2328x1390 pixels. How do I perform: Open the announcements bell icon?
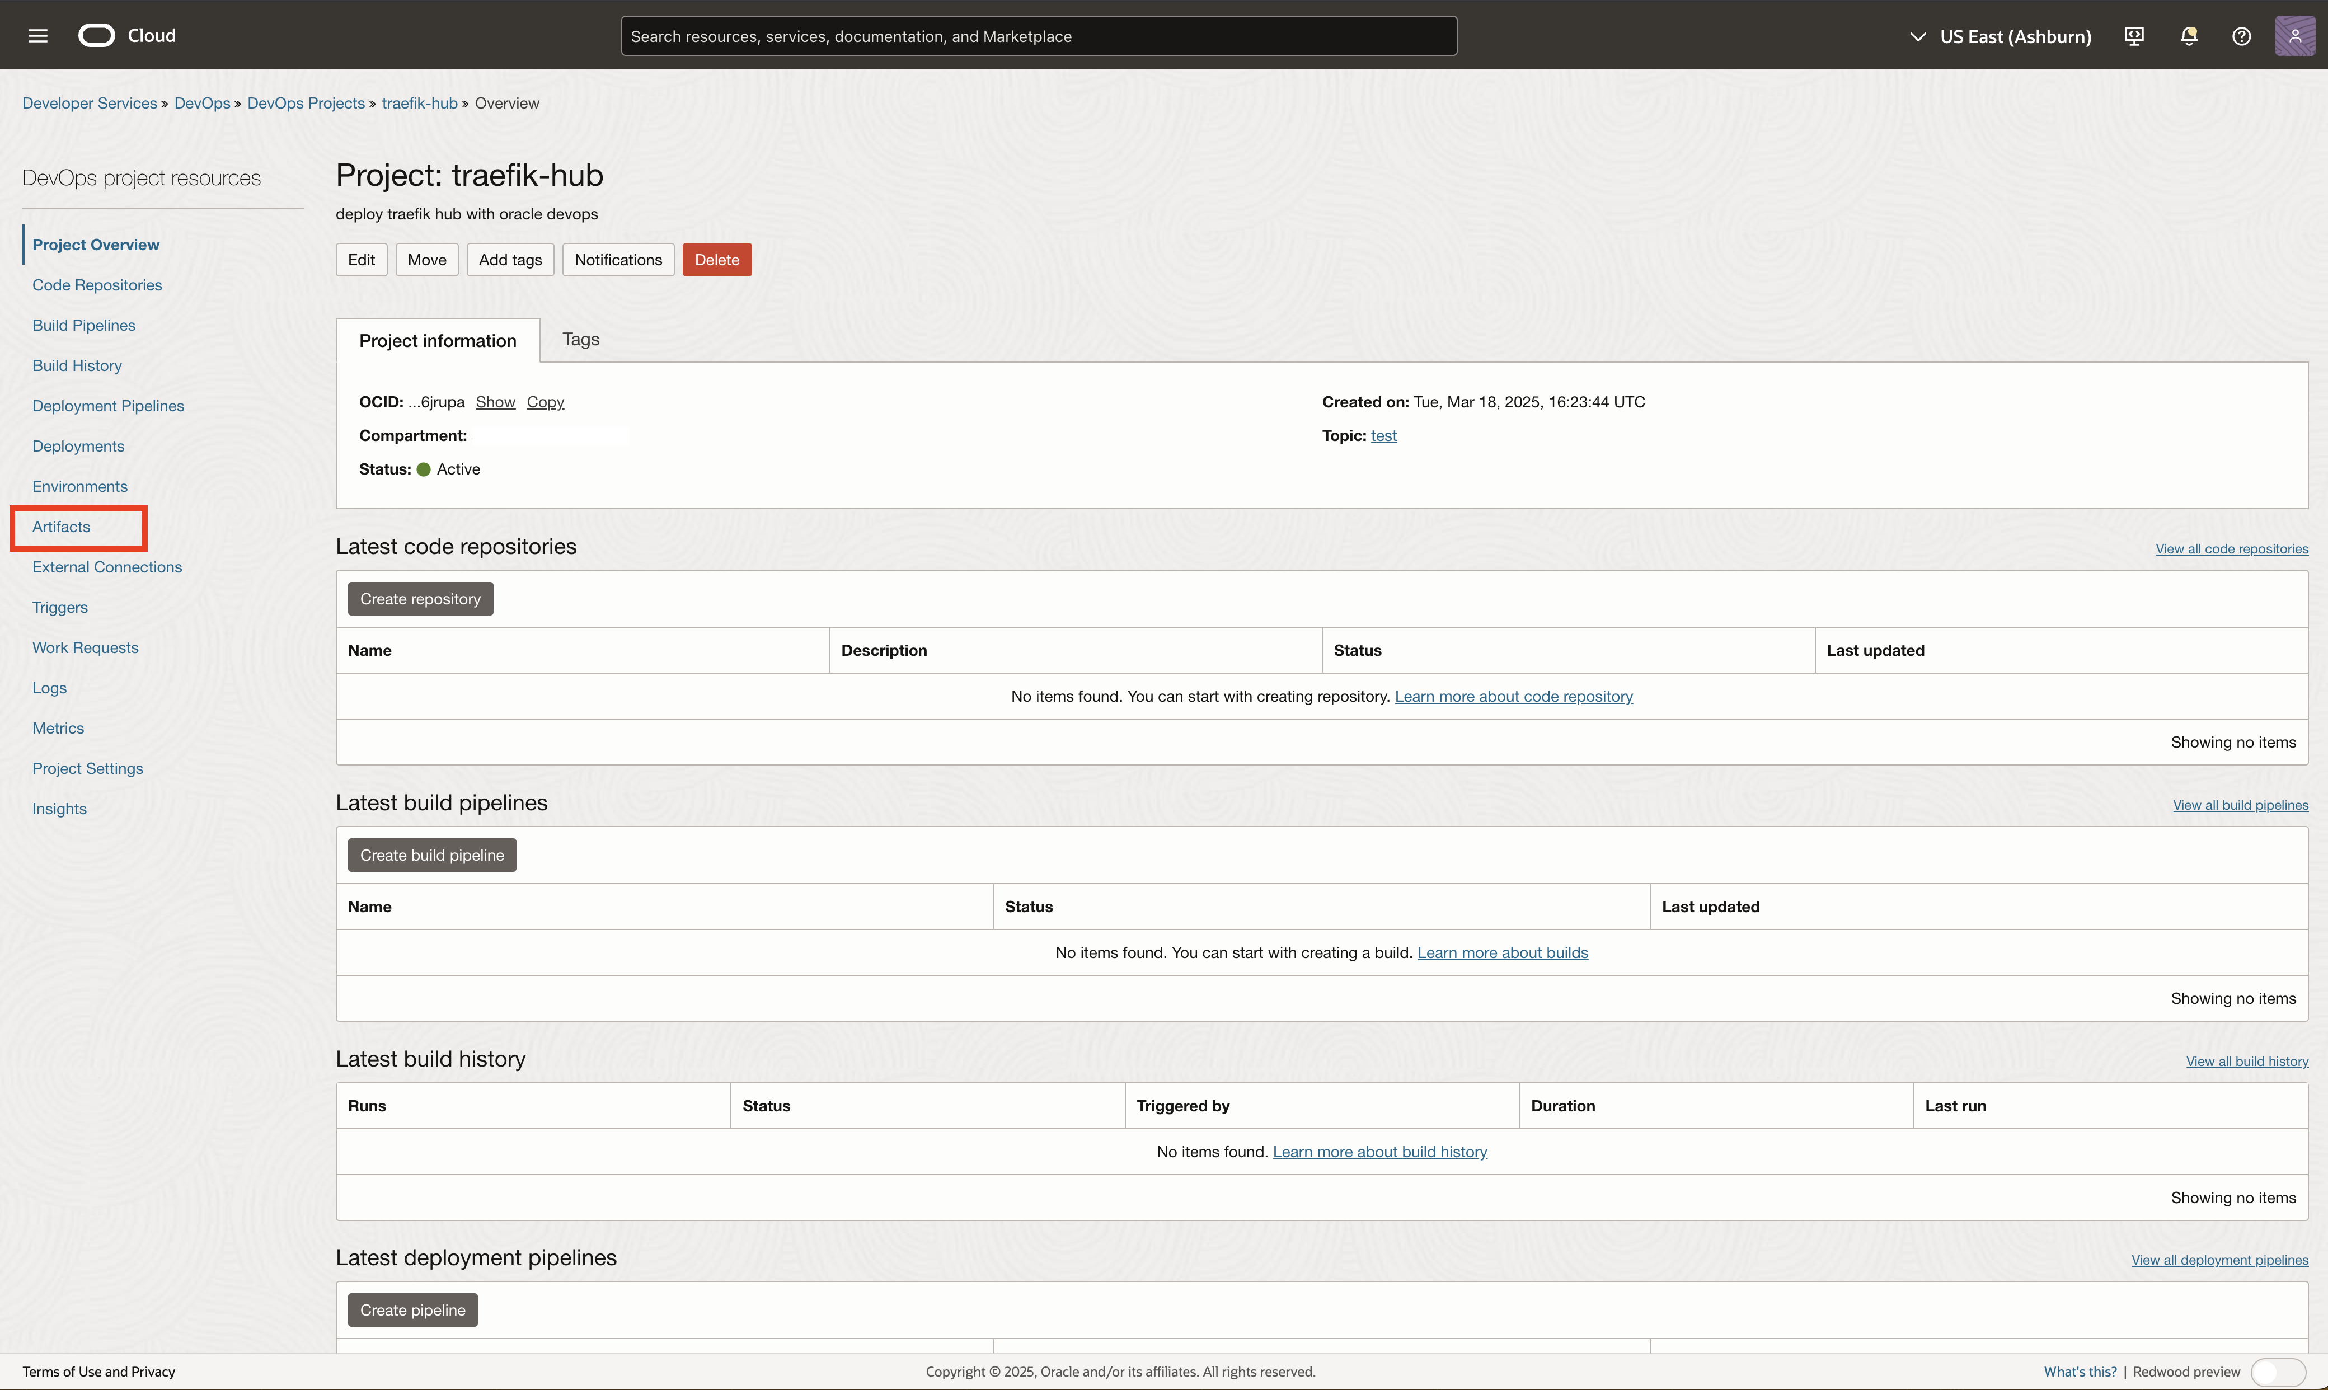click(x=2189, y=36)
